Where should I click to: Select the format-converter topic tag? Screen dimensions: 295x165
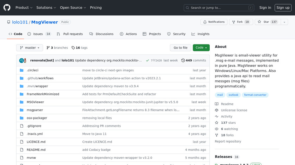pyautogui.click(x=255, y=95)
